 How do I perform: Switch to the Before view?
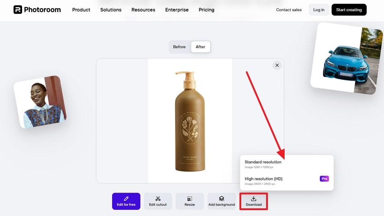pos(179,47)
